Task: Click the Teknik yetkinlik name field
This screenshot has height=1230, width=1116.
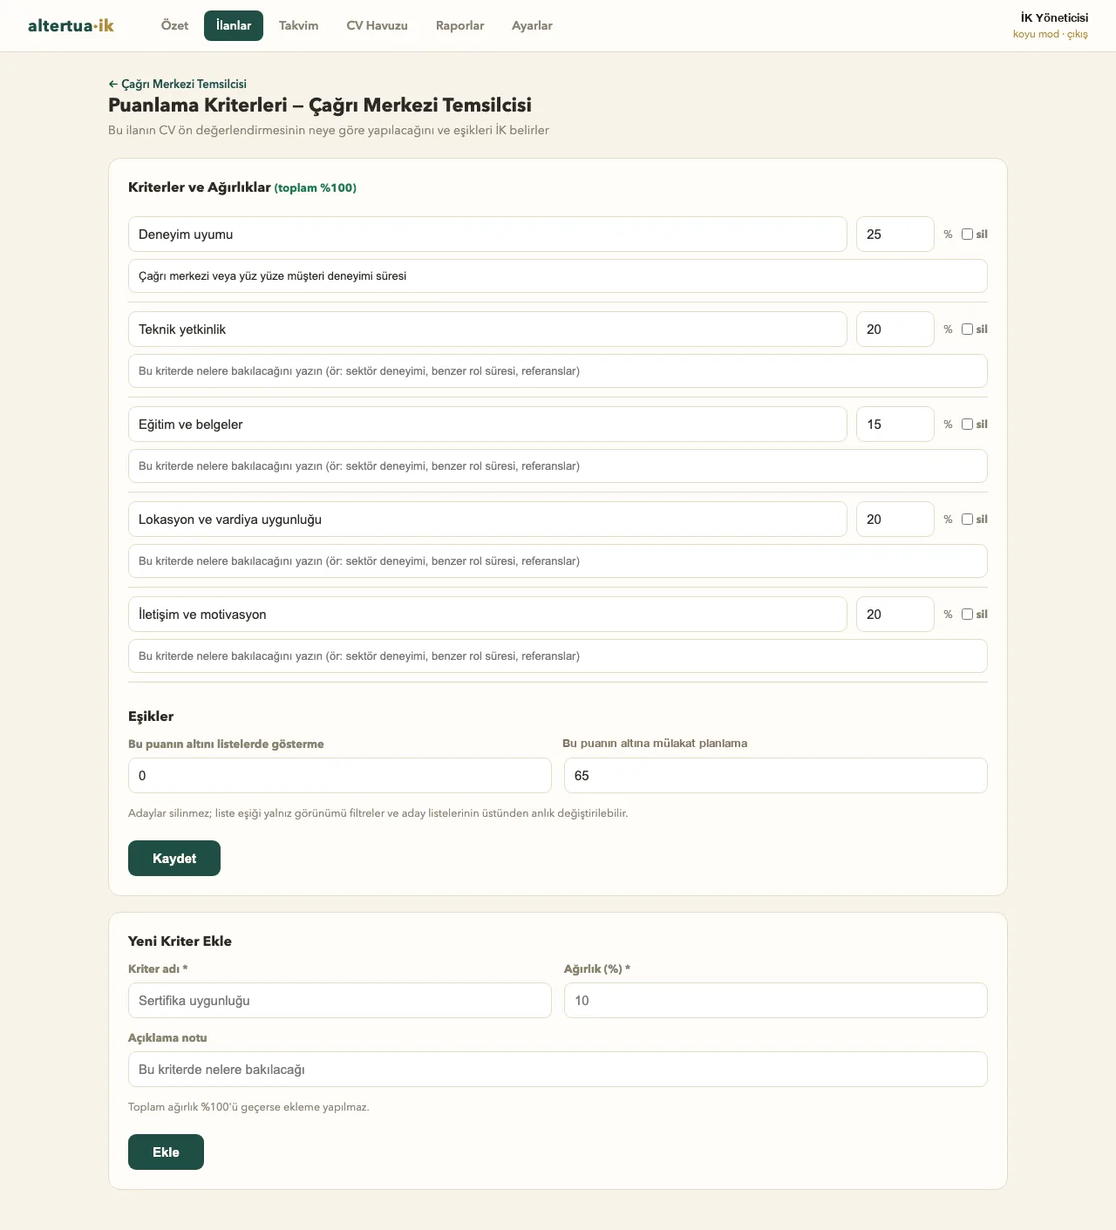Action: click(x=487, y=329)
